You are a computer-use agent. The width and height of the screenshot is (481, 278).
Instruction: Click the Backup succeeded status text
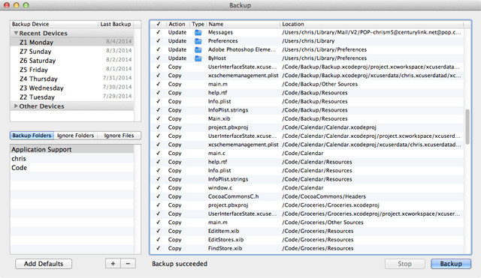pos(180,264)
